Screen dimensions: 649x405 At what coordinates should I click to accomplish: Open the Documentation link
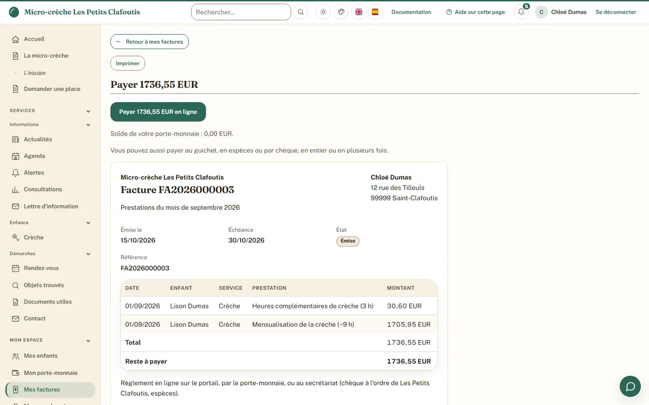[x=411, y=12]
